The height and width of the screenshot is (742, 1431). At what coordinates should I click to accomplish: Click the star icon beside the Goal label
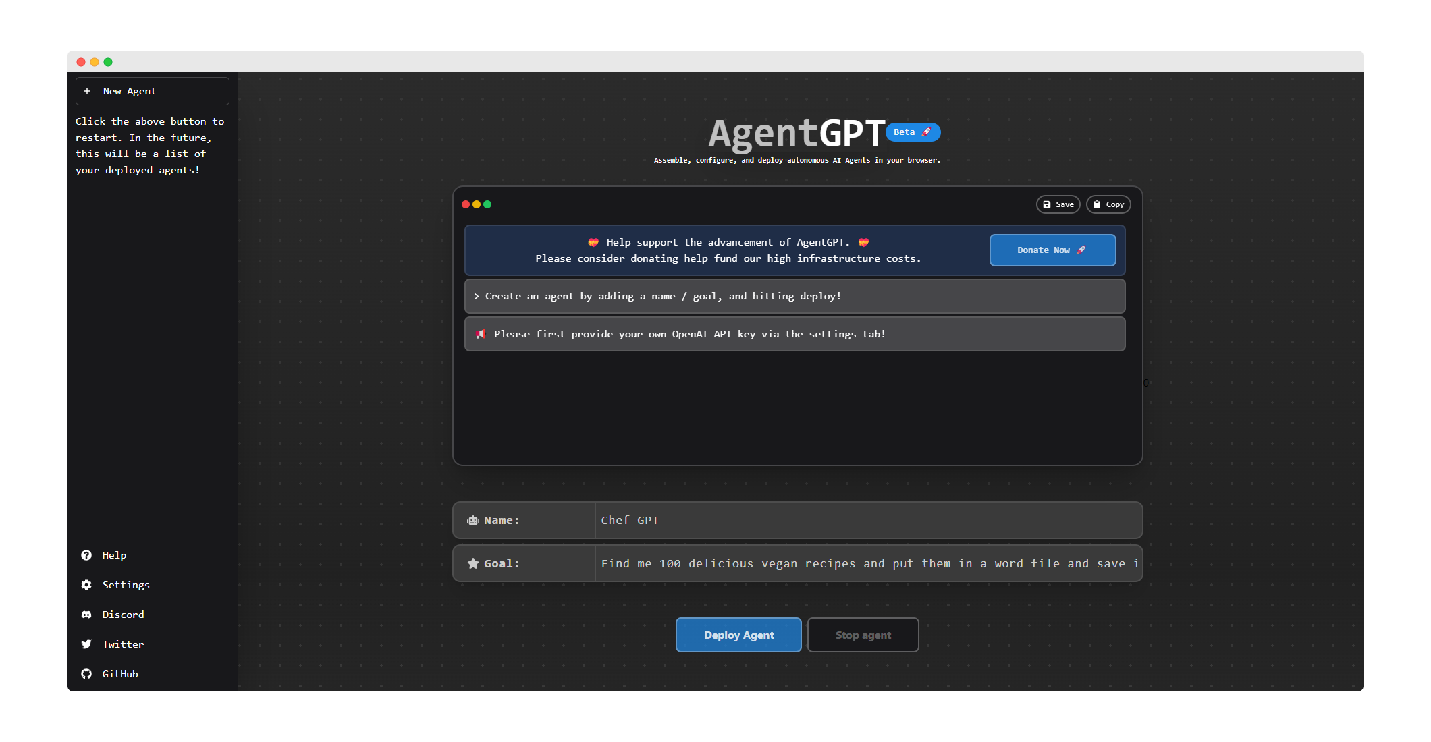473,563
